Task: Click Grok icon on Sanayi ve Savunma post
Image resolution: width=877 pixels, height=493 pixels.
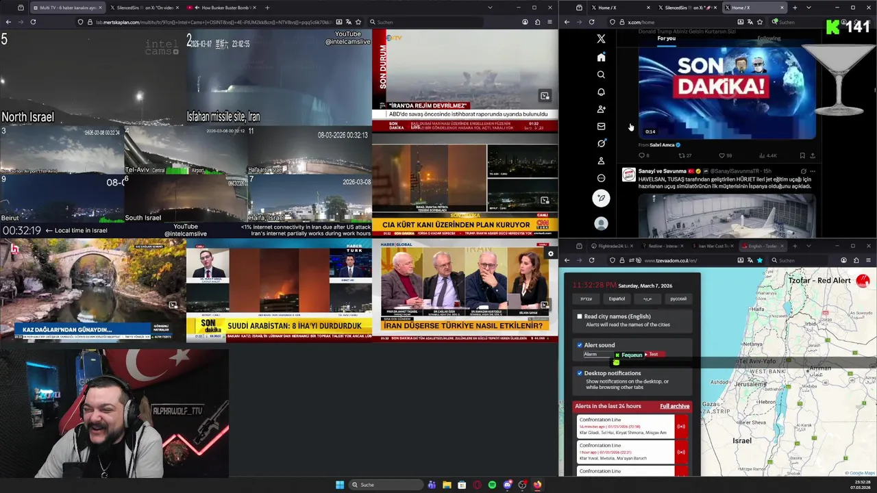Action: (x=803, y=171)
